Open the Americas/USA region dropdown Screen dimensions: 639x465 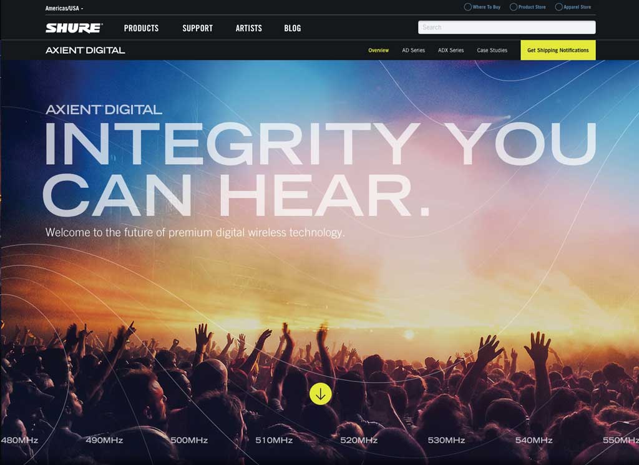tap(64, 8)
